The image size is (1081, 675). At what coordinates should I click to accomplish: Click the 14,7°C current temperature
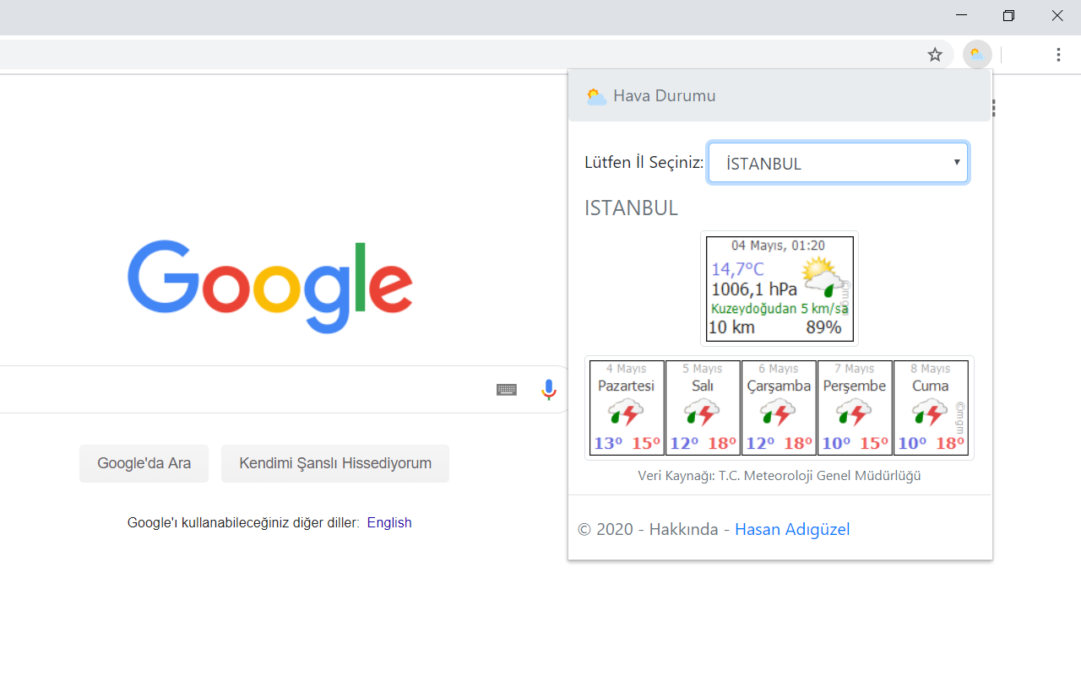pyautogui.click(x=737, y=269)
